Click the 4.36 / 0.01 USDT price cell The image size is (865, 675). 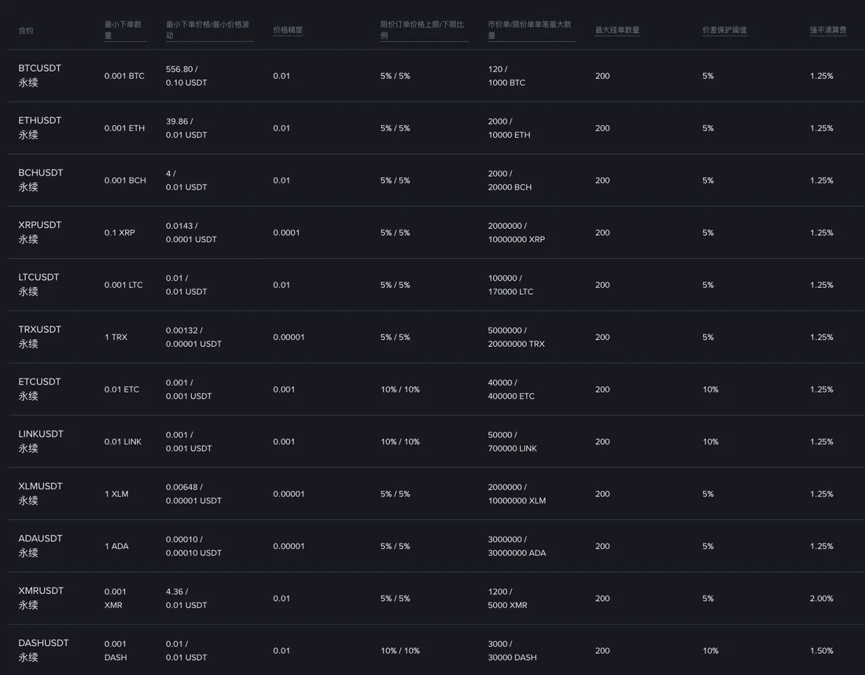click(x=186, y=598)
